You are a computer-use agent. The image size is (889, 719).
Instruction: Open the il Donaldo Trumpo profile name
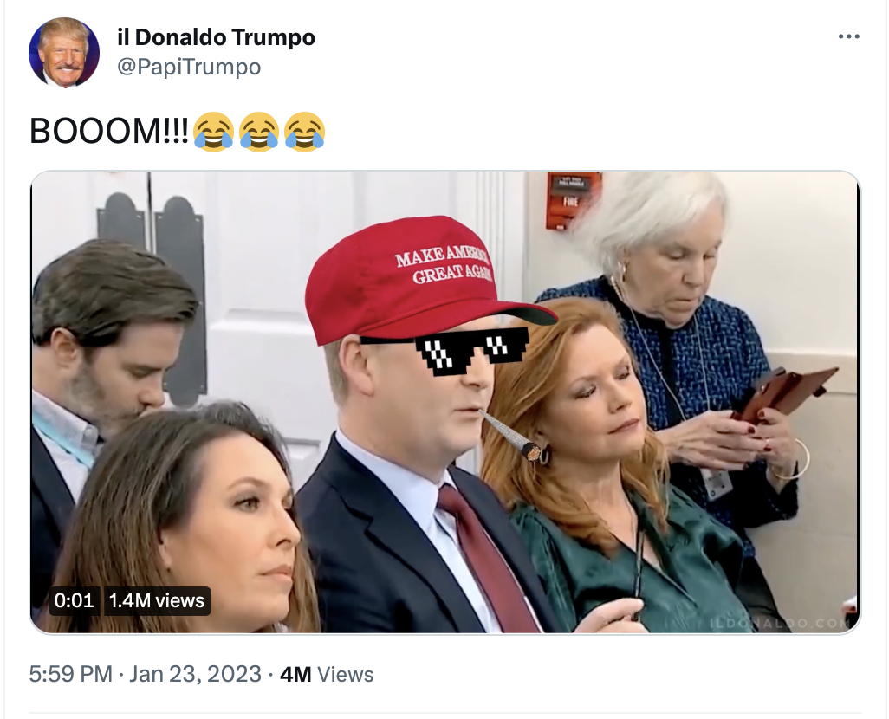216,37
